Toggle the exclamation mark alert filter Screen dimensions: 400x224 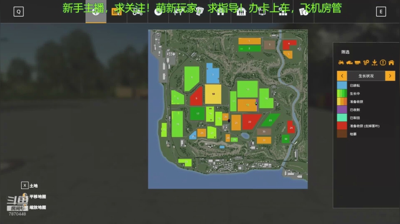(383, 62)
